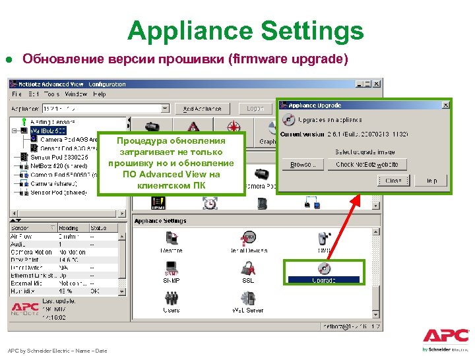This screenshot has height=356, width=475.
Task: Open the Help menu
Action: coord(100,94)
